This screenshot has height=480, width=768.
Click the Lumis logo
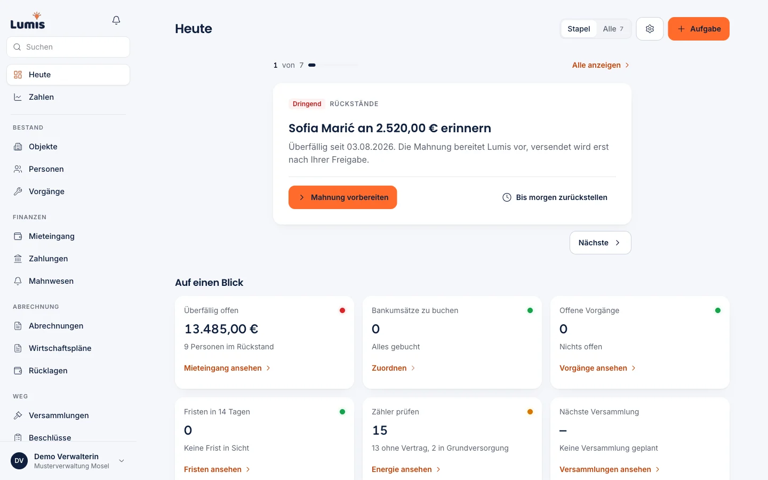point(28,20)
